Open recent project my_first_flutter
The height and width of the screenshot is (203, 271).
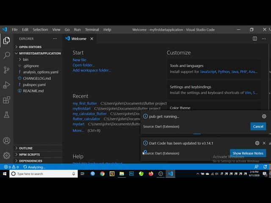(x=85, y=103)
